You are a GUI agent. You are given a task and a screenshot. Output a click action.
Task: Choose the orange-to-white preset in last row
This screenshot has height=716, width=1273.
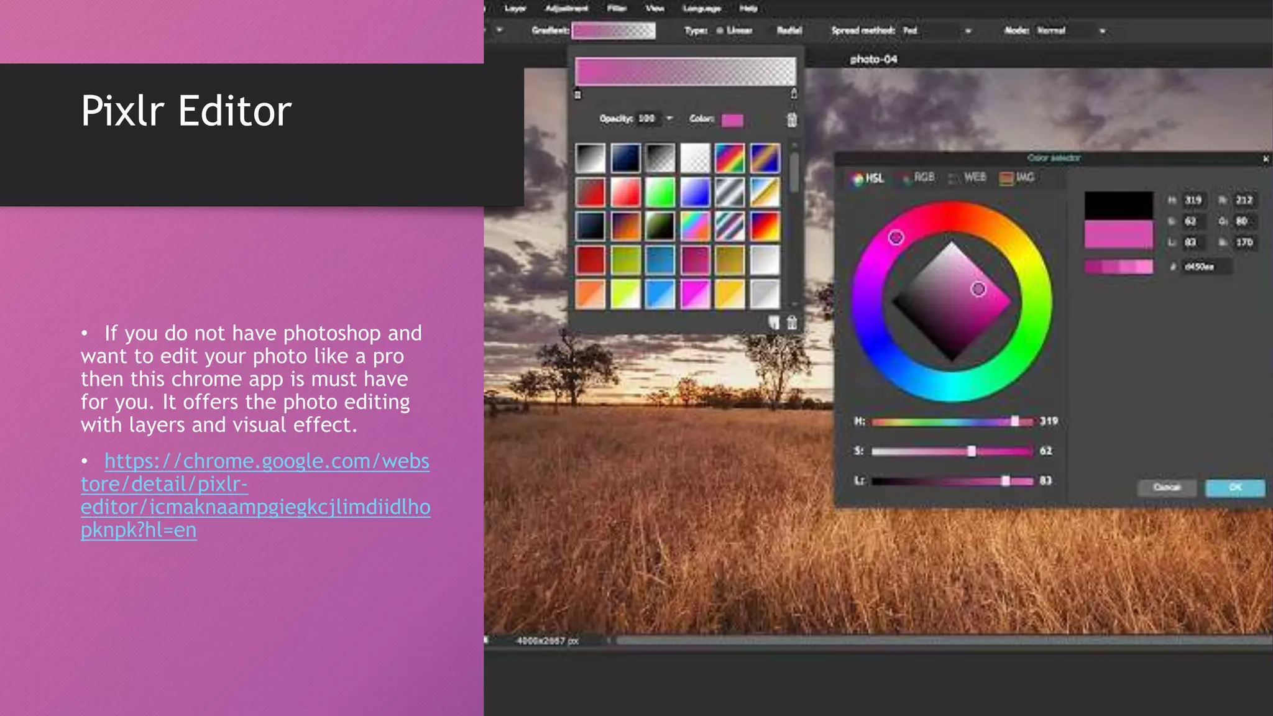pyautogui.click(x=590, y=294)
